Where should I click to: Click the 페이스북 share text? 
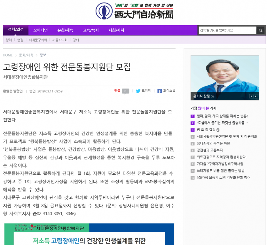[x=169, y=91]
